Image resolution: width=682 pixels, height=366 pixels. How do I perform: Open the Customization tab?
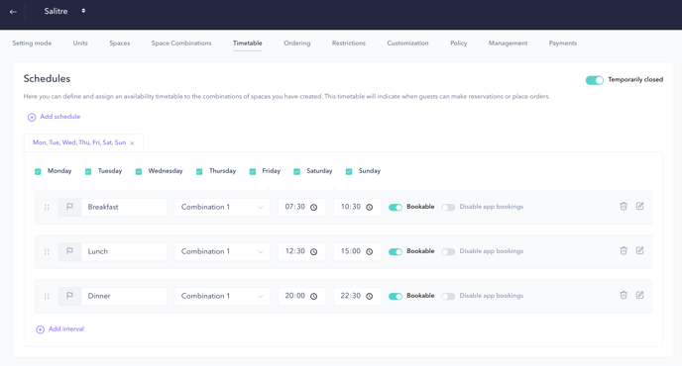click(x=407, y=43)
